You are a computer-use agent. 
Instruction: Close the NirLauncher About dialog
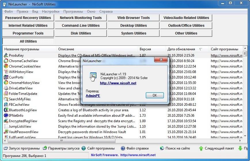[161, 60]
